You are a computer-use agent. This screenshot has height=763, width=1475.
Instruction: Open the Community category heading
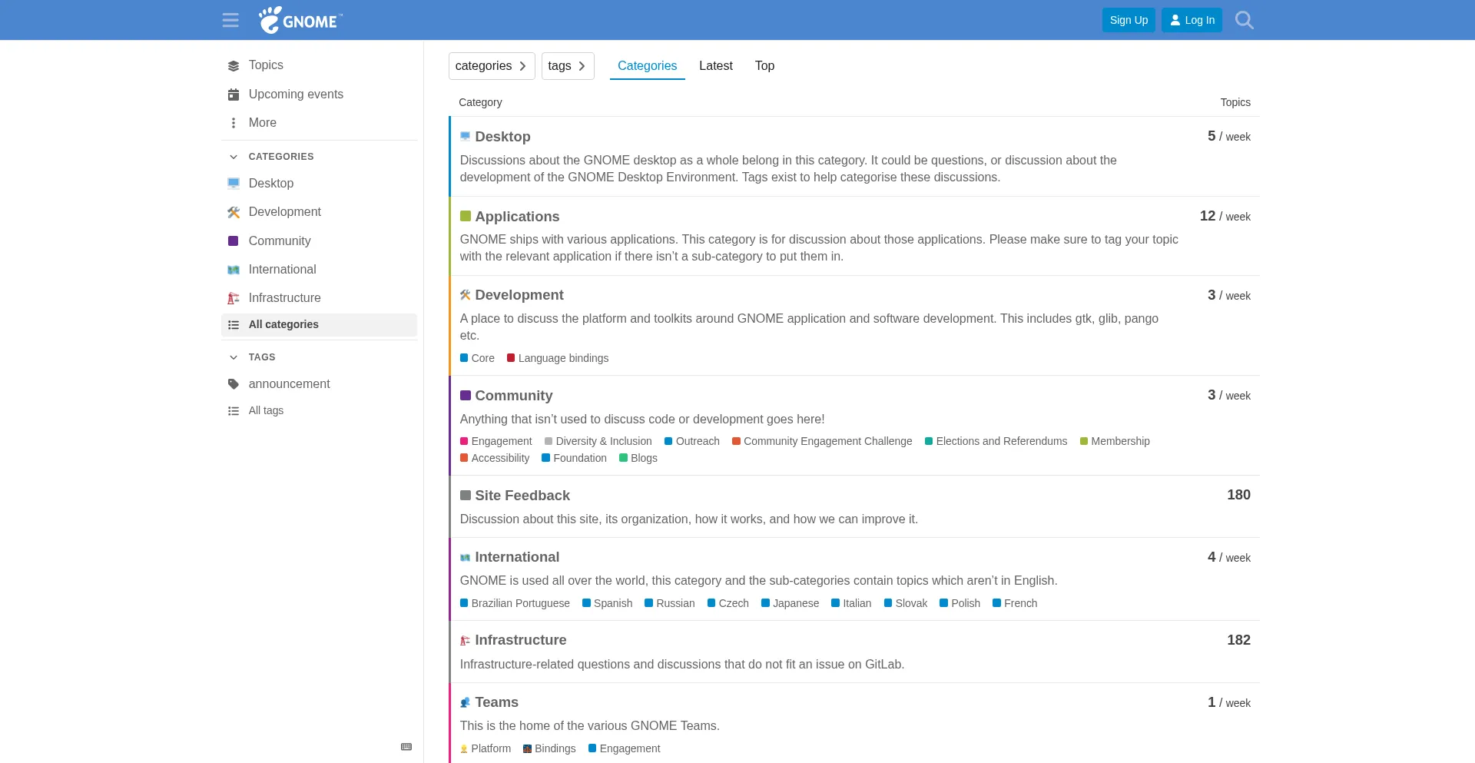[x=513, y=396]
